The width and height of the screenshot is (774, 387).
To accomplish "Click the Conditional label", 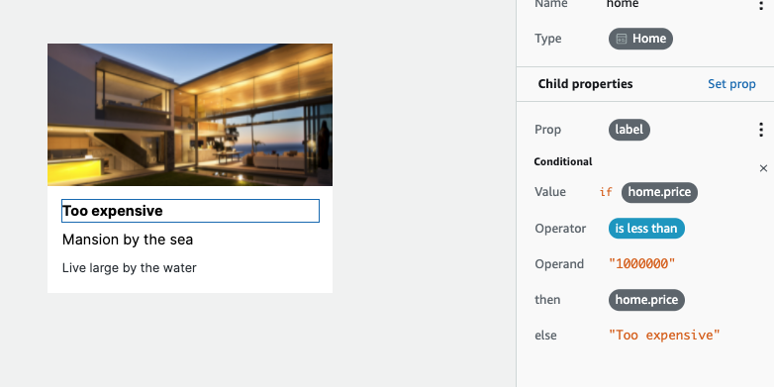I will [x=563, y=162].
